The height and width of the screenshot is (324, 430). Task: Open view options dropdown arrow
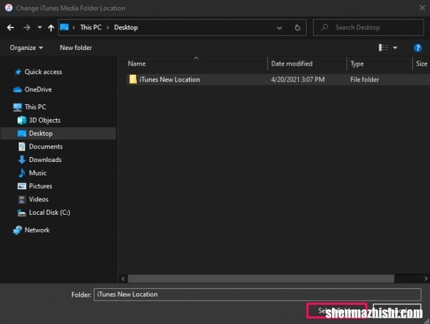395,48
